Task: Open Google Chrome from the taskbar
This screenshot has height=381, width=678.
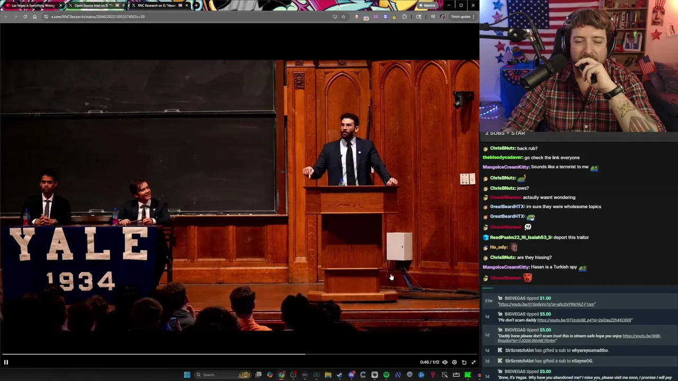Action: tap(281, 375)
